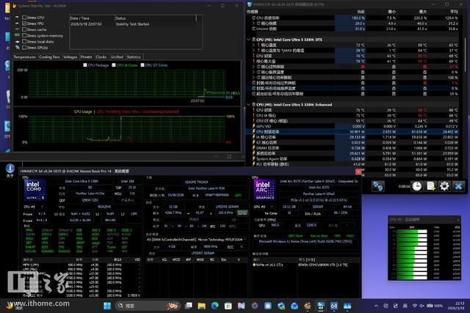Collapse the CPU [#0] DTS sensor group
Image resolution: width=470 pixels, height=313 pixels.
tap(248, 38)
